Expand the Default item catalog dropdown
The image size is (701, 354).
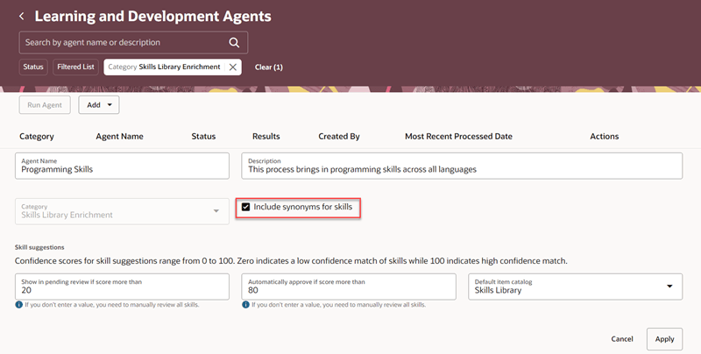point(669,286)
